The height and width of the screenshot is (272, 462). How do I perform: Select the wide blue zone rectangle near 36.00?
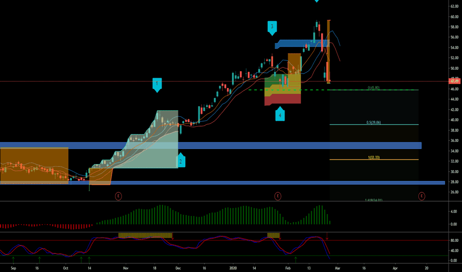point(211,145)
